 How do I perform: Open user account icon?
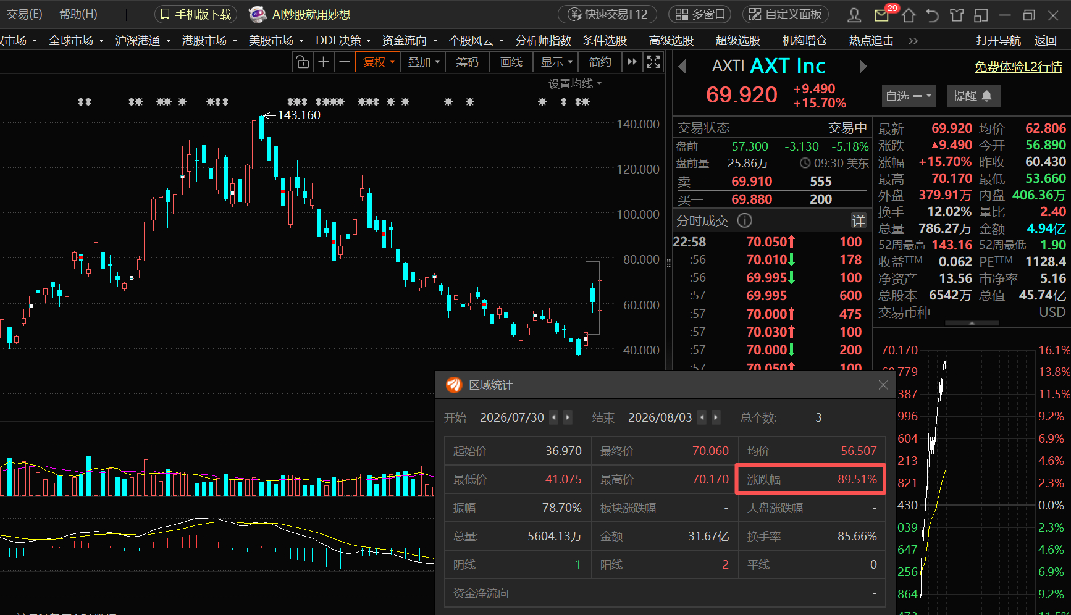click(x=854, y=15)
